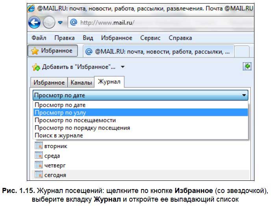This screenshot has height=206, width=271.
Task: Click the combo box down arrow
Action: [244, 95]
